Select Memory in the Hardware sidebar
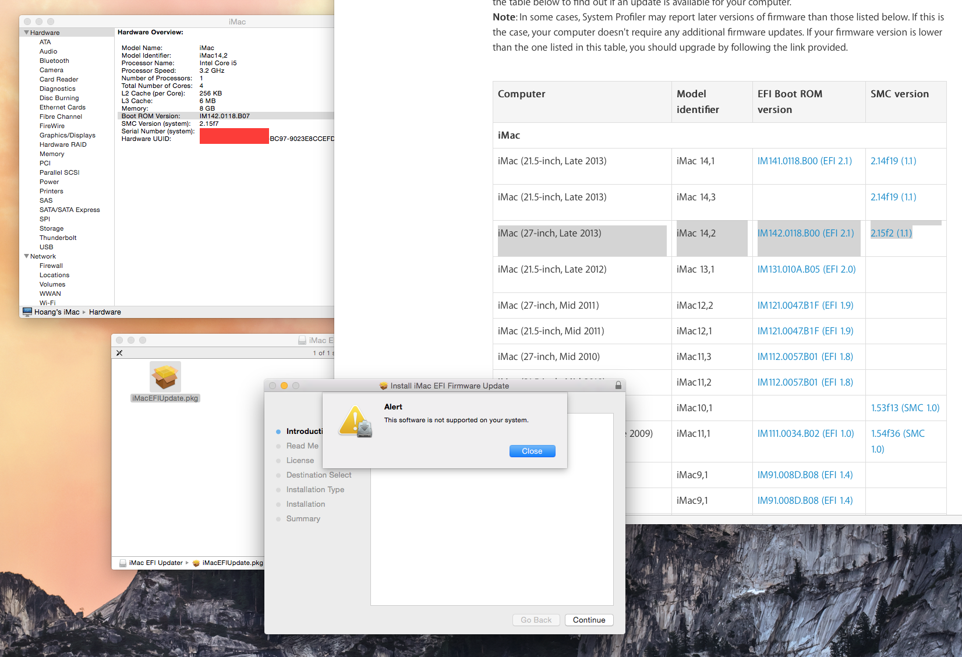This screenshot has width=962, height=657. coord(52,154)
